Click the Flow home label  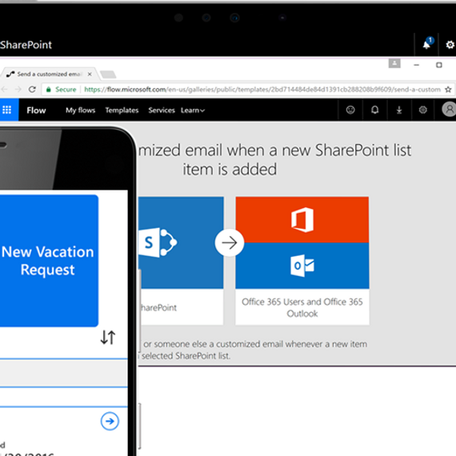[36, 110]
